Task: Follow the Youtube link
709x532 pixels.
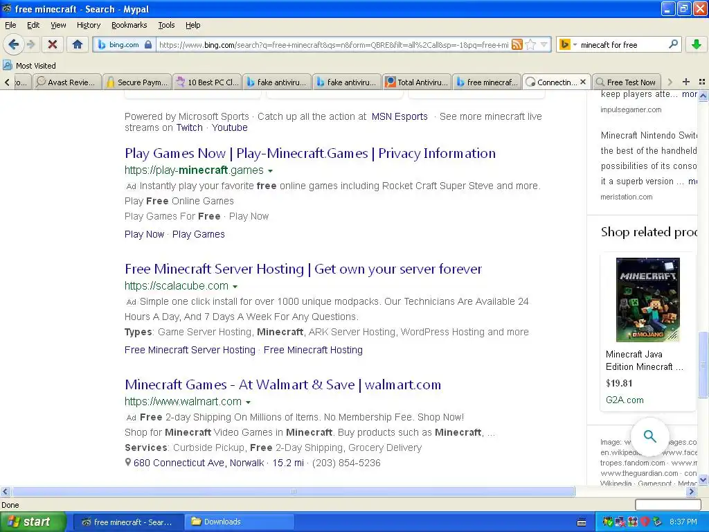Action: [230, 127]
